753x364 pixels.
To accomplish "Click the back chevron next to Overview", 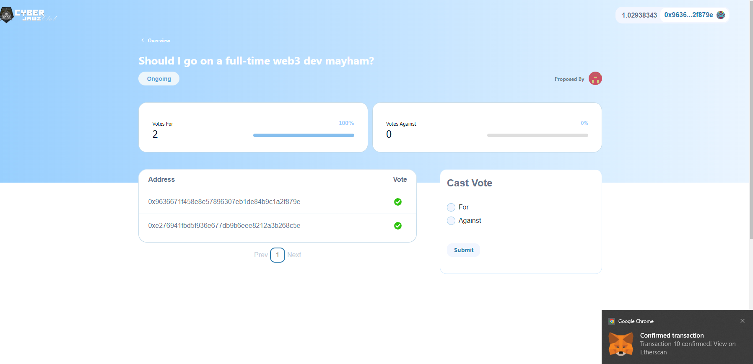I will [x=142, y=40].
